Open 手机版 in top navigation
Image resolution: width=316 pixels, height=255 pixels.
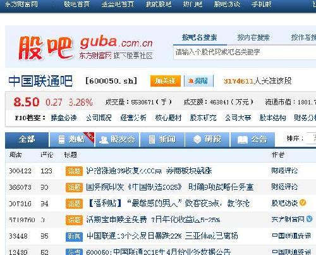pos(261,4)
